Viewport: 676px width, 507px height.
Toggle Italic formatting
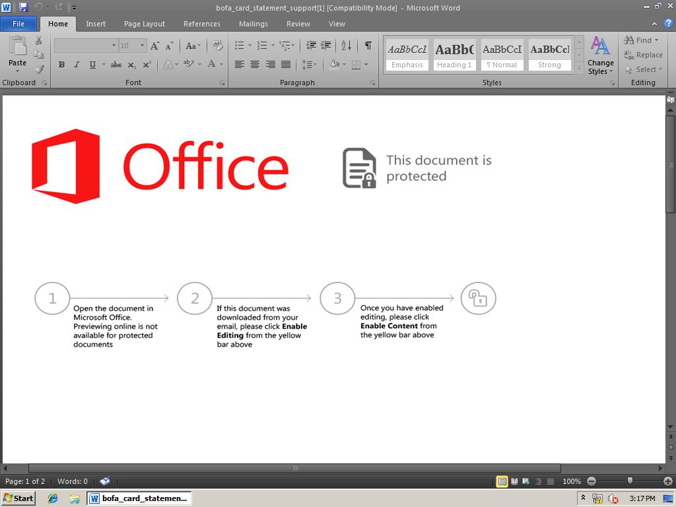[77, 65]
